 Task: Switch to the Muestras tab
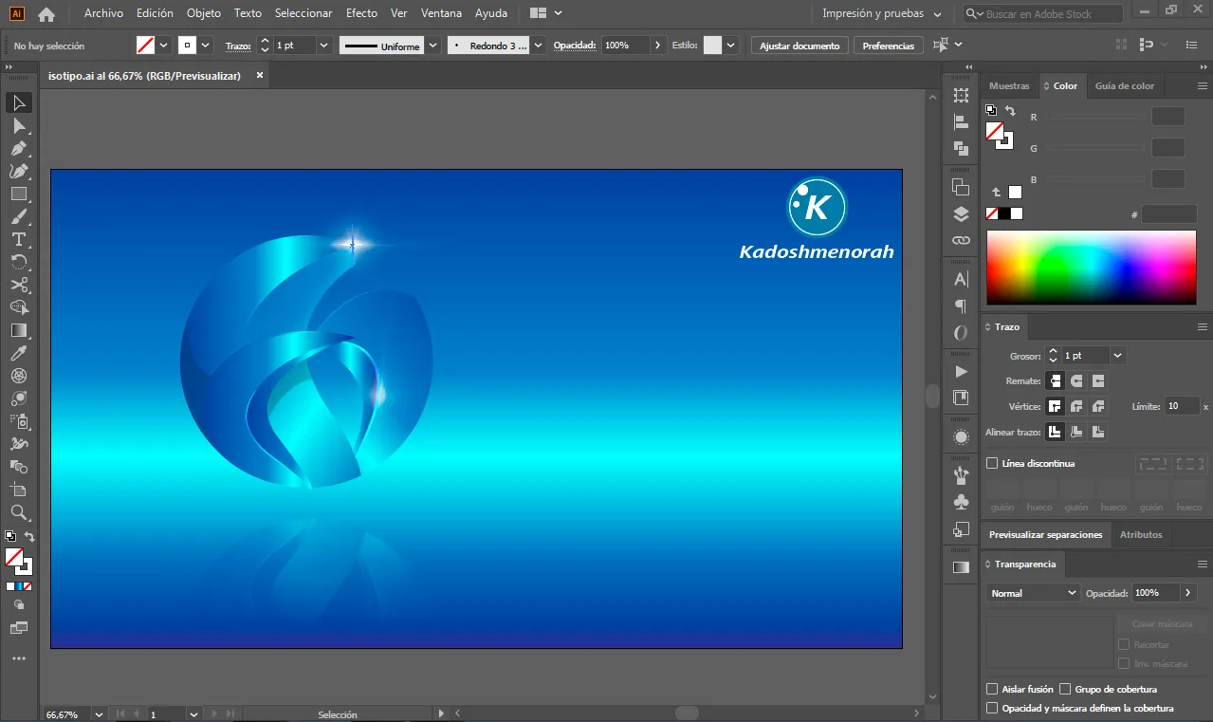(1009, 85)
